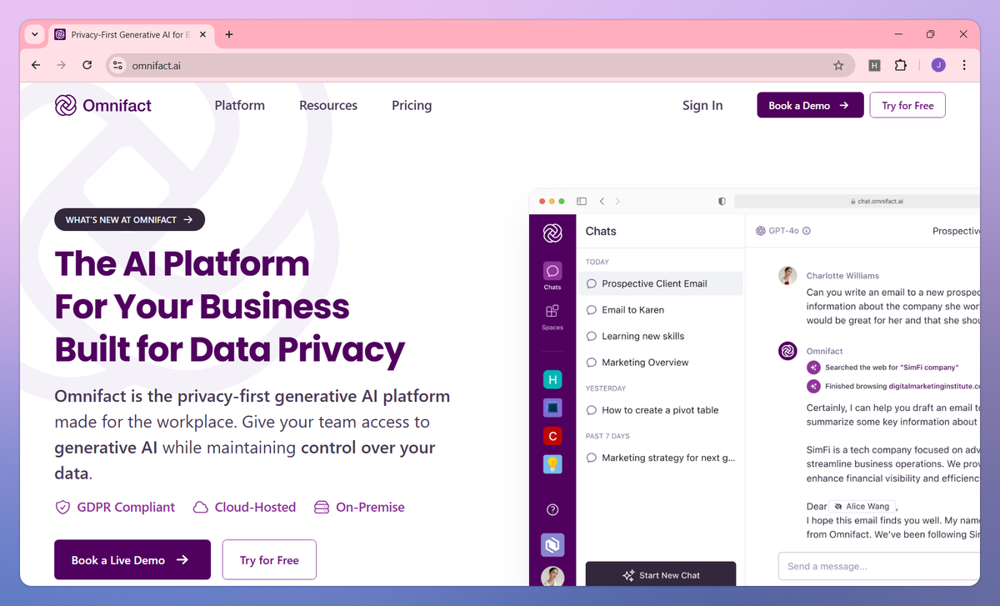Open the Learning new skills chat
Image resolution: width=1000 pixels, height=606 pixels.
[661, 336]
